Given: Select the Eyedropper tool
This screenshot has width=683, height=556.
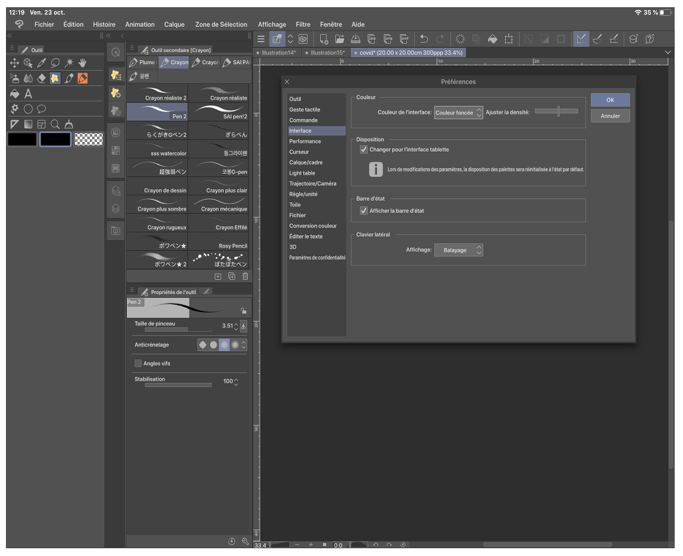Looking at the screenshot, I should pyautogui.click(x=42, y=62).
